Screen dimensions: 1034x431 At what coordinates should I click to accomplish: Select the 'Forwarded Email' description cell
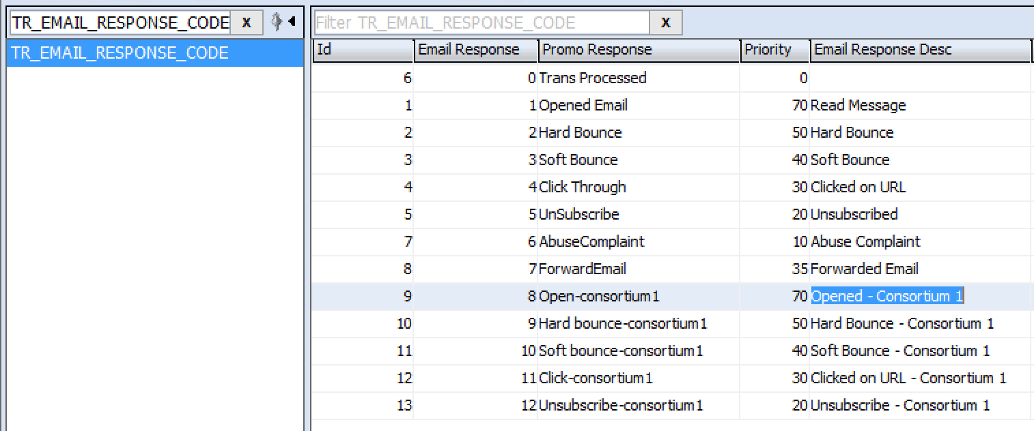click(920, 269)
